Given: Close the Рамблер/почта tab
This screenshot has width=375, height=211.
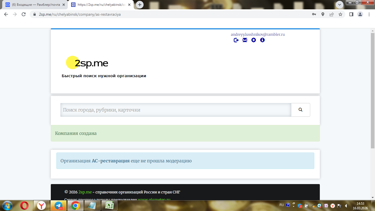Looking at the screenshot, I should [x=63, y=5].
